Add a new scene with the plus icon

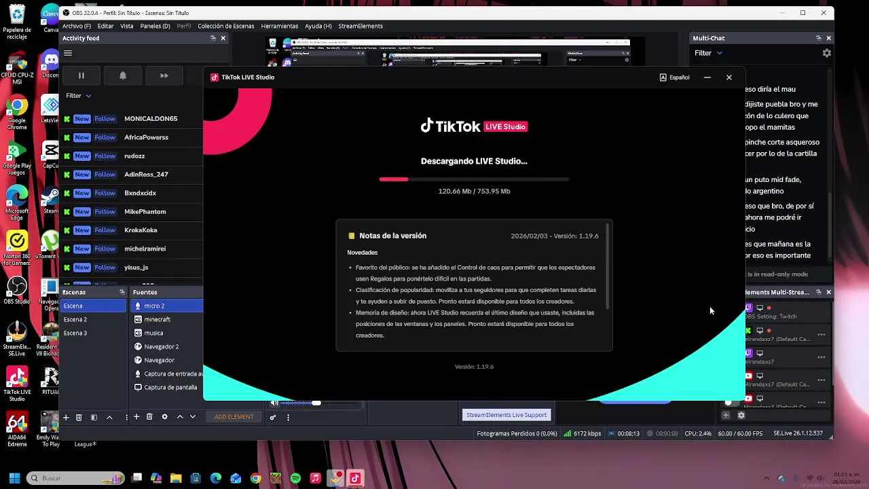coord(66,417)
